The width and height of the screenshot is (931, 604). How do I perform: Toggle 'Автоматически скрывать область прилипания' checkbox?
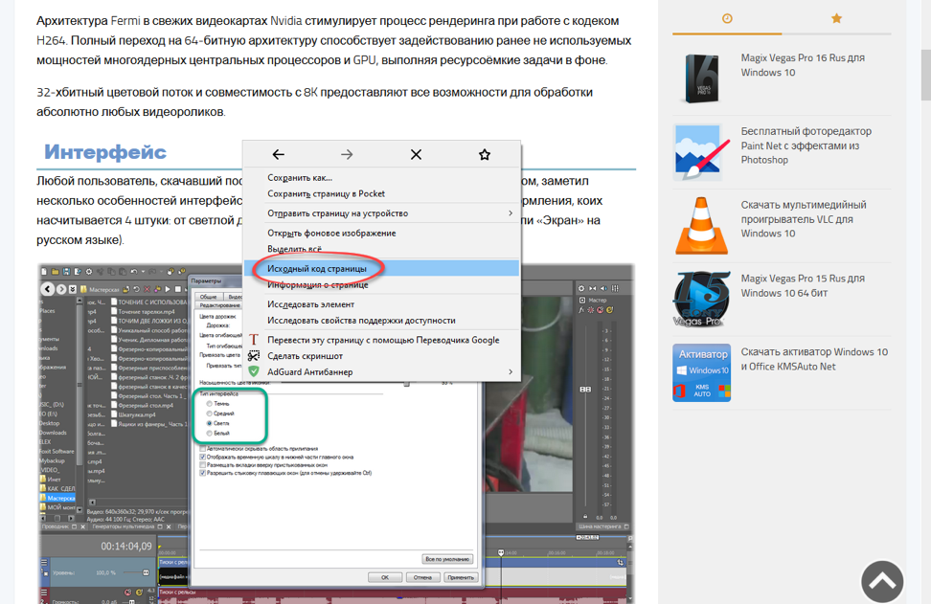202,449
